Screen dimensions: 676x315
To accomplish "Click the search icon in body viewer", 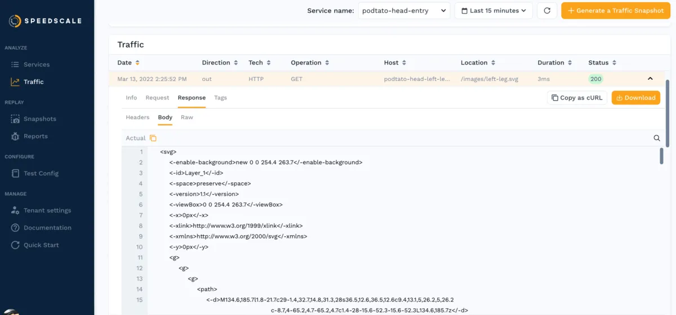I will [657, 138].
